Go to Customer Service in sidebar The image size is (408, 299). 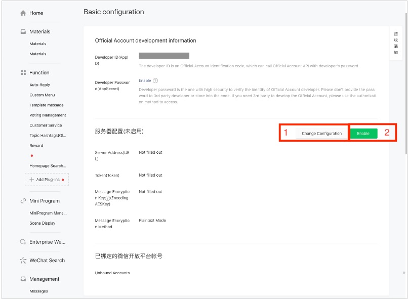[46, 125]
